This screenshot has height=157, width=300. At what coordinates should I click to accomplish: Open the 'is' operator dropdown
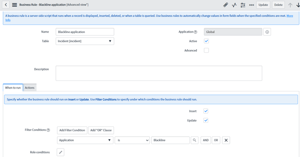click(132, 140)
